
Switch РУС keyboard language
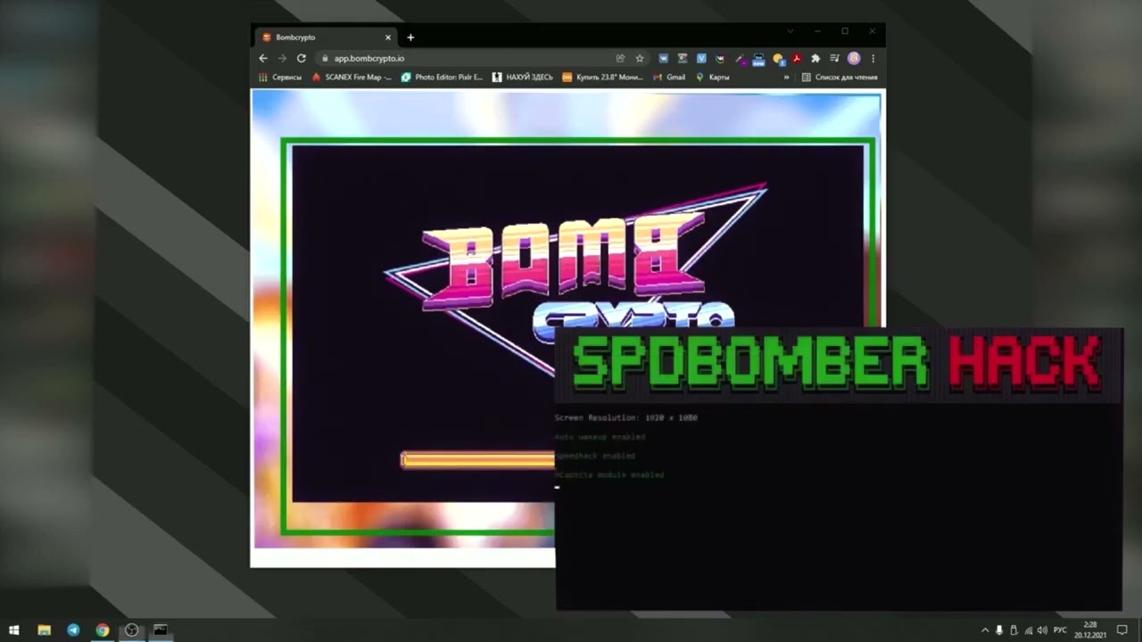click(x=1060, y=630)
